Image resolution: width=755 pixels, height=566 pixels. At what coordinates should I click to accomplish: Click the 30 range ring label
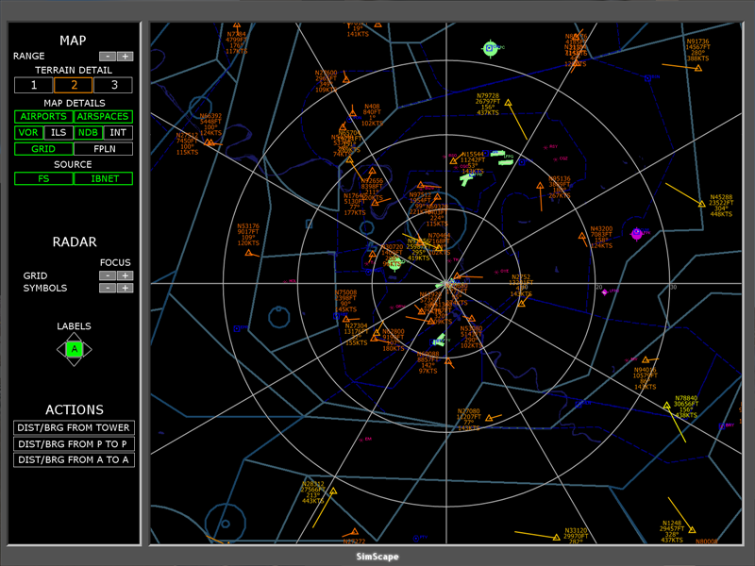[673, 288]
